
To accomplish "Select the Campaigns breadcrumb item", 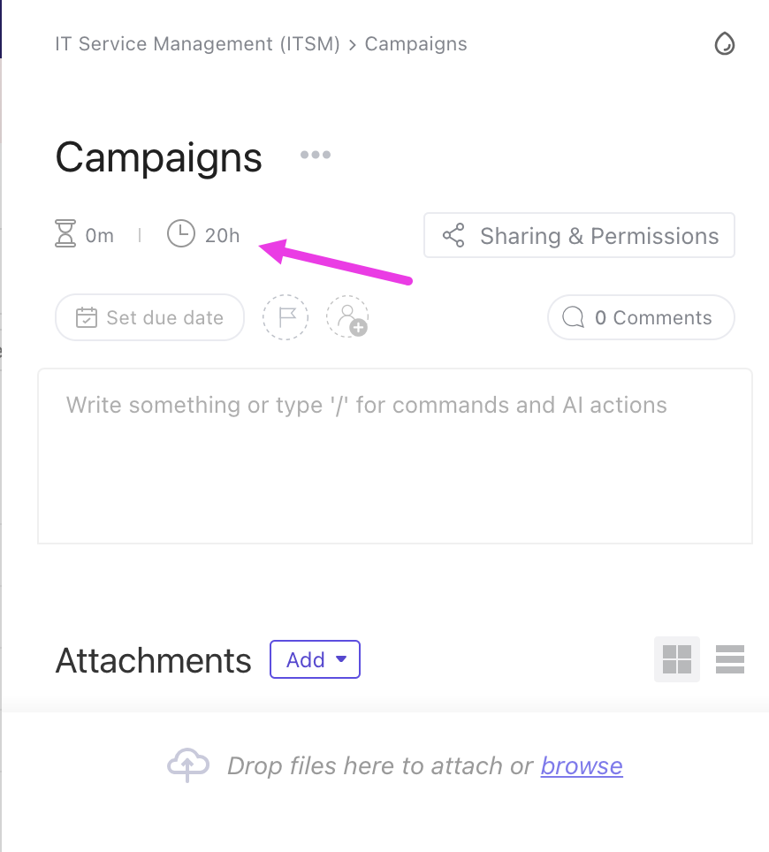I will click(415, 44).
